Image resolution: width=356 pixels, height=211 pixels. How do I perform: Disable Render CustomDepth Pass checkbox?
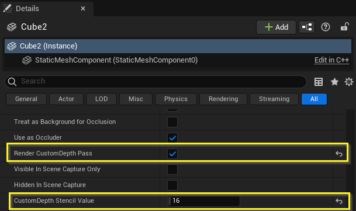[x=172, y=154]
